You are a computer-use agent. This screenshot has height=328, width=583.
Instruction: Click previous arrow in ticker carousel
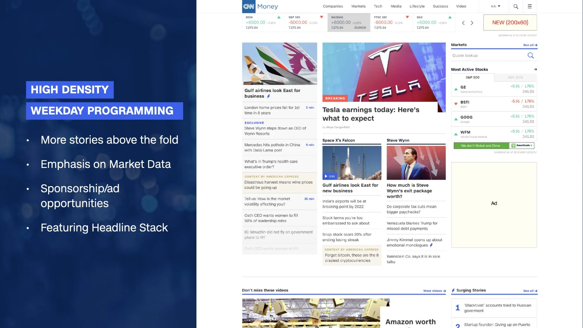click(463, 23)
